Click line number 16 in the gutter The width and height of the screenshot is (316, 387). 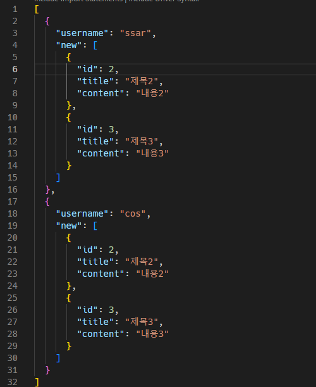(12, 190)
